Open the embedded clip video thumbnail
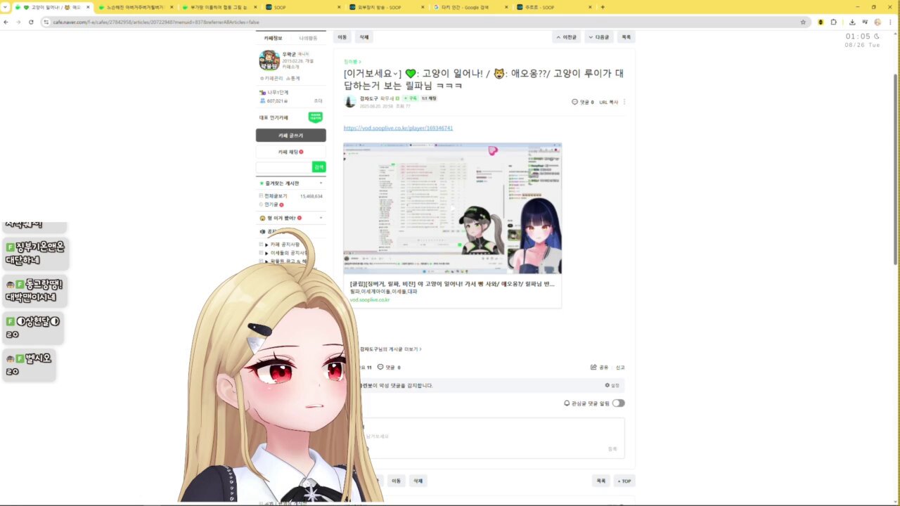This screenshot has height=506, width=900. (x=452, y=208)
